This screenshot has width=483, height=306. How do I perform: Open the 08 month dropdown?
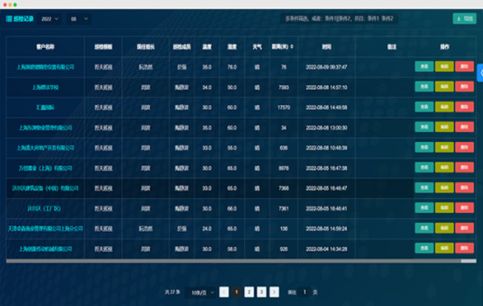[78, 18]
